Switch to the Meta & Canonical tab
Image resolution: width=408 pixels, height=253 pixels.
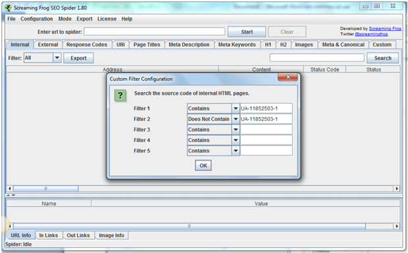click(344, 45)
